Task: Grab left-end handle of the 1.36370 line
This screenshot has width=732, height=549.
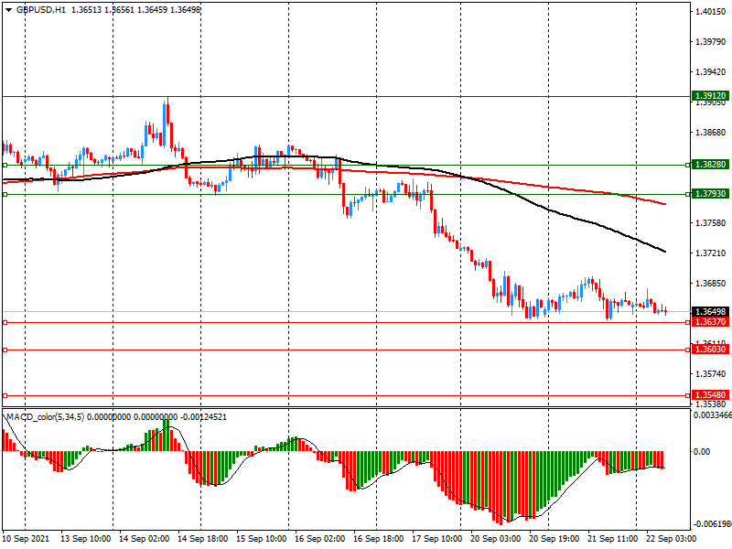Action: point(5,323)
